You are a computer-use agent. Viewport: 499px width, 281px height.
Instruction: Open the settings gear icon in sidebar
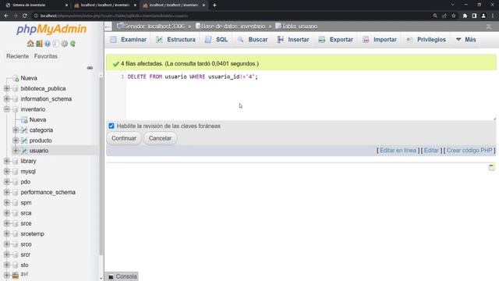pos(65,44)
